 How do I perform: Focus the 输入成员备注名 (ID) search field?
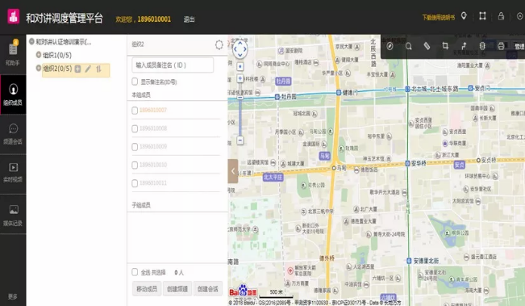[173, 65]
